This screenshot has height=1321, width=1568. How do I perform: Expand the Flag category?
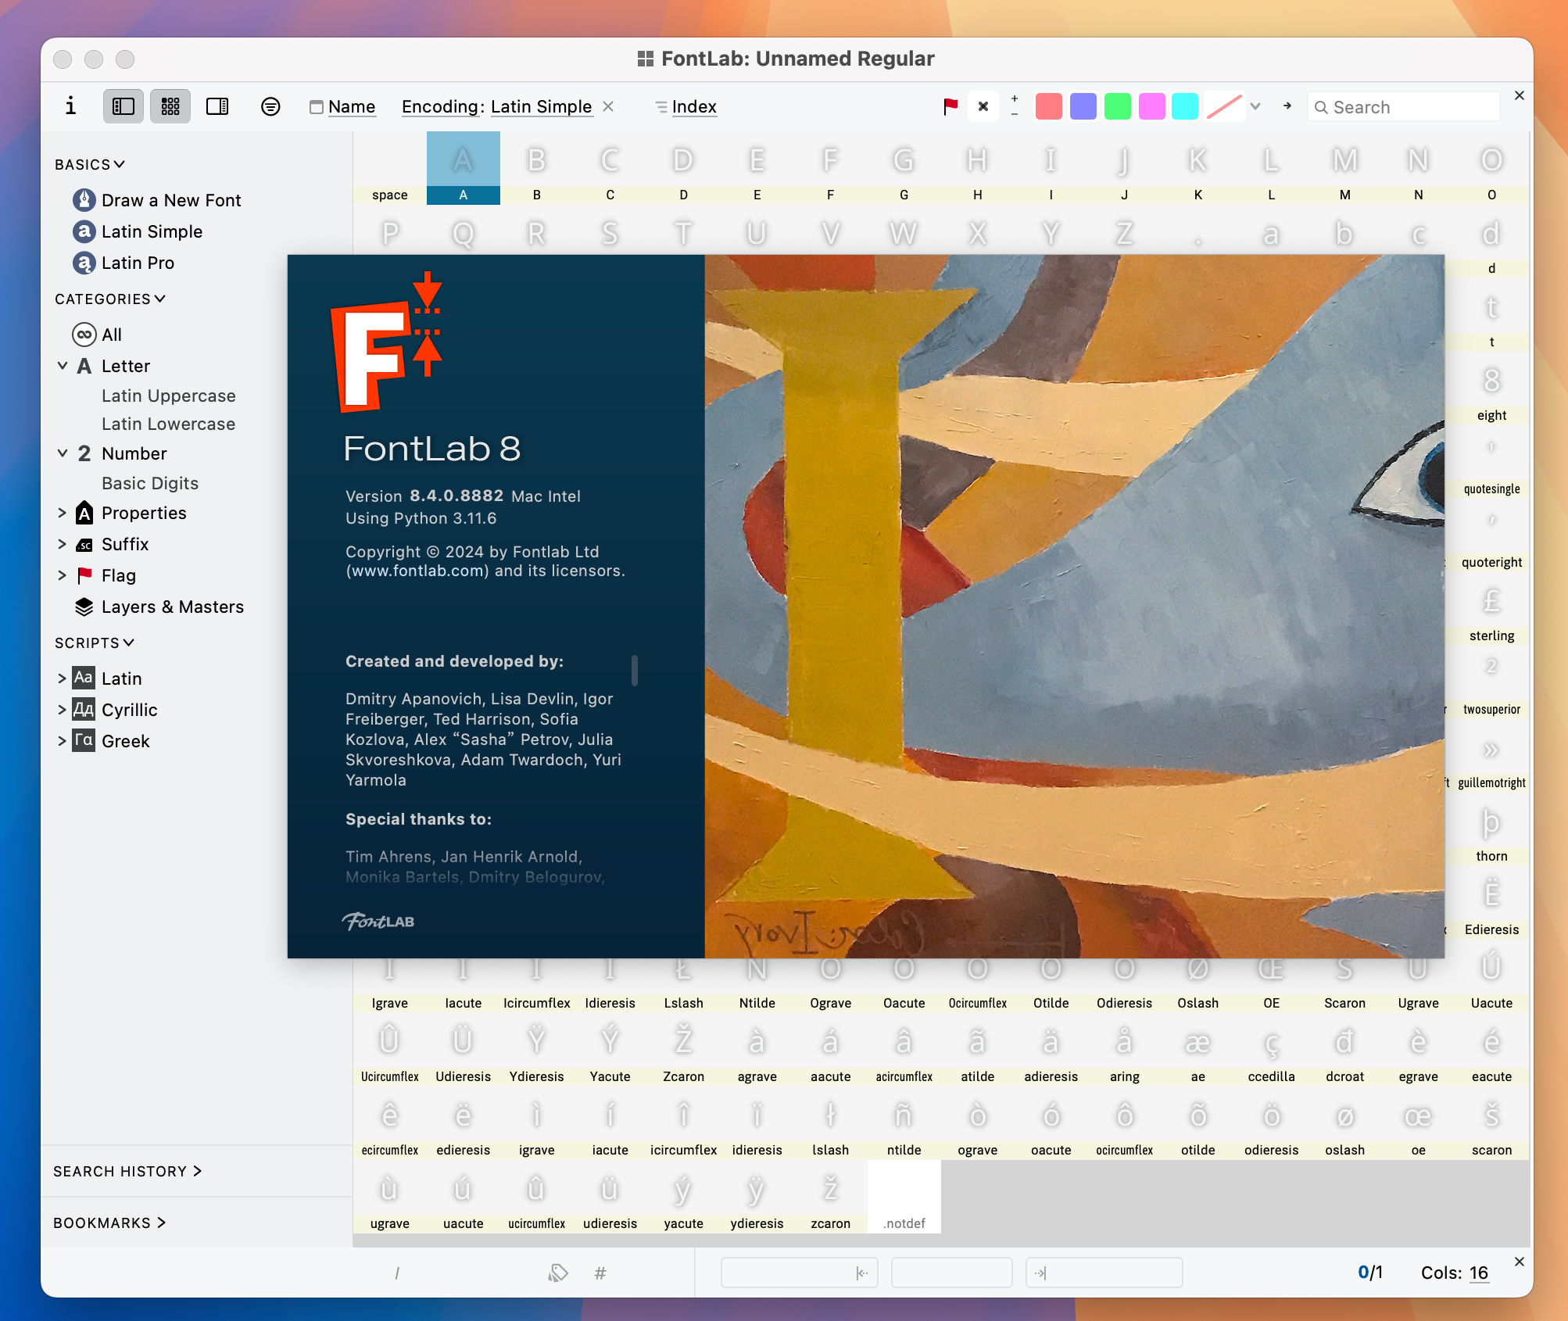tap(63, 575)
